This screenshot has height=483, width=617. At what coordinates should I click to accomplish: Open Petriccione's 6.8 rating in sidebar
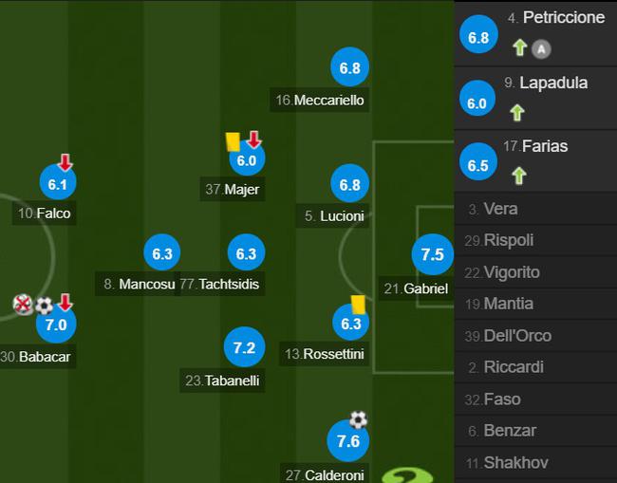coord(478,34)
